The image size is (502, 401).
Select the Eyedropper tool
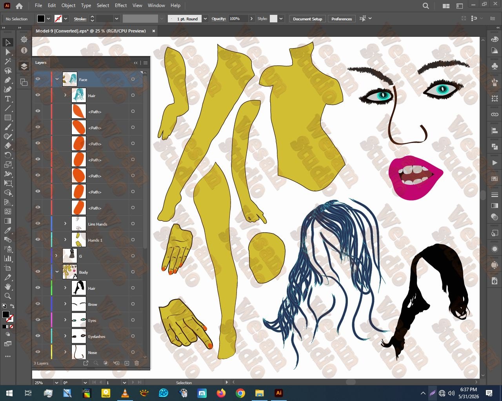(8, 230)
